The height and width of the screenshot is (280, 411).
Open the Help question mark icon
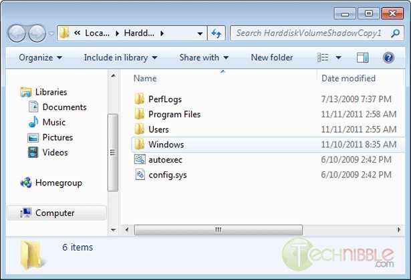tap(388, 57)
